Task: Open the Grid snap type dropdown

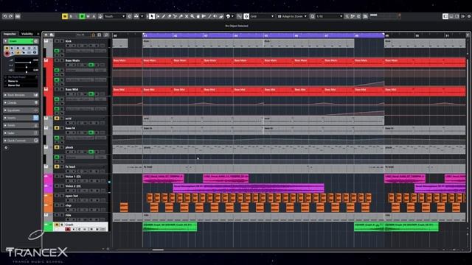Action: point(262,16)
